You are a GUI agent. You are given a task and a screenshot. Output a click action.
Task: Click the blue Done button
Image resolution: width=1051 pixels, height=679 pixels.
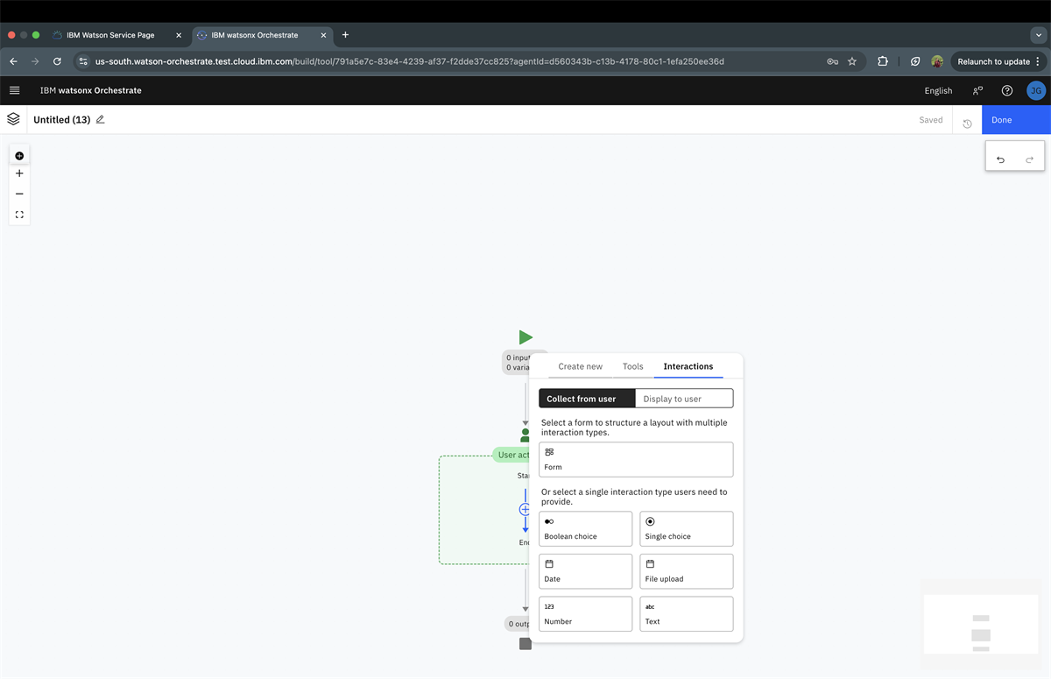click(x=1016, y=120)
